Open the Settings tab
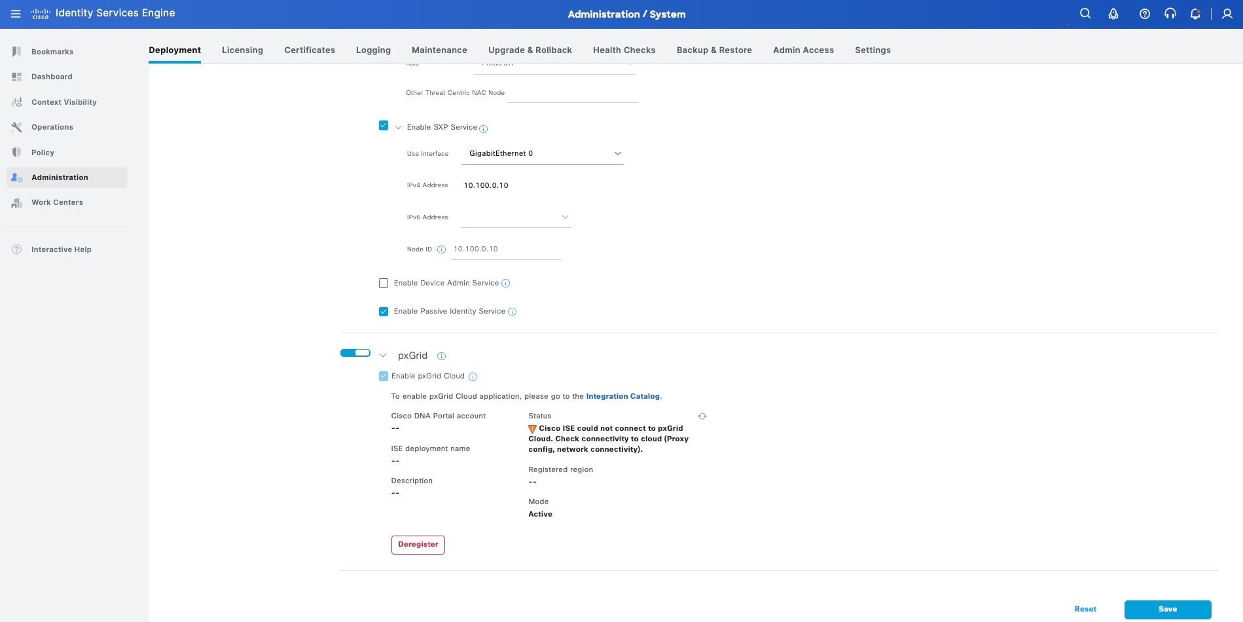 click(873, 50)
